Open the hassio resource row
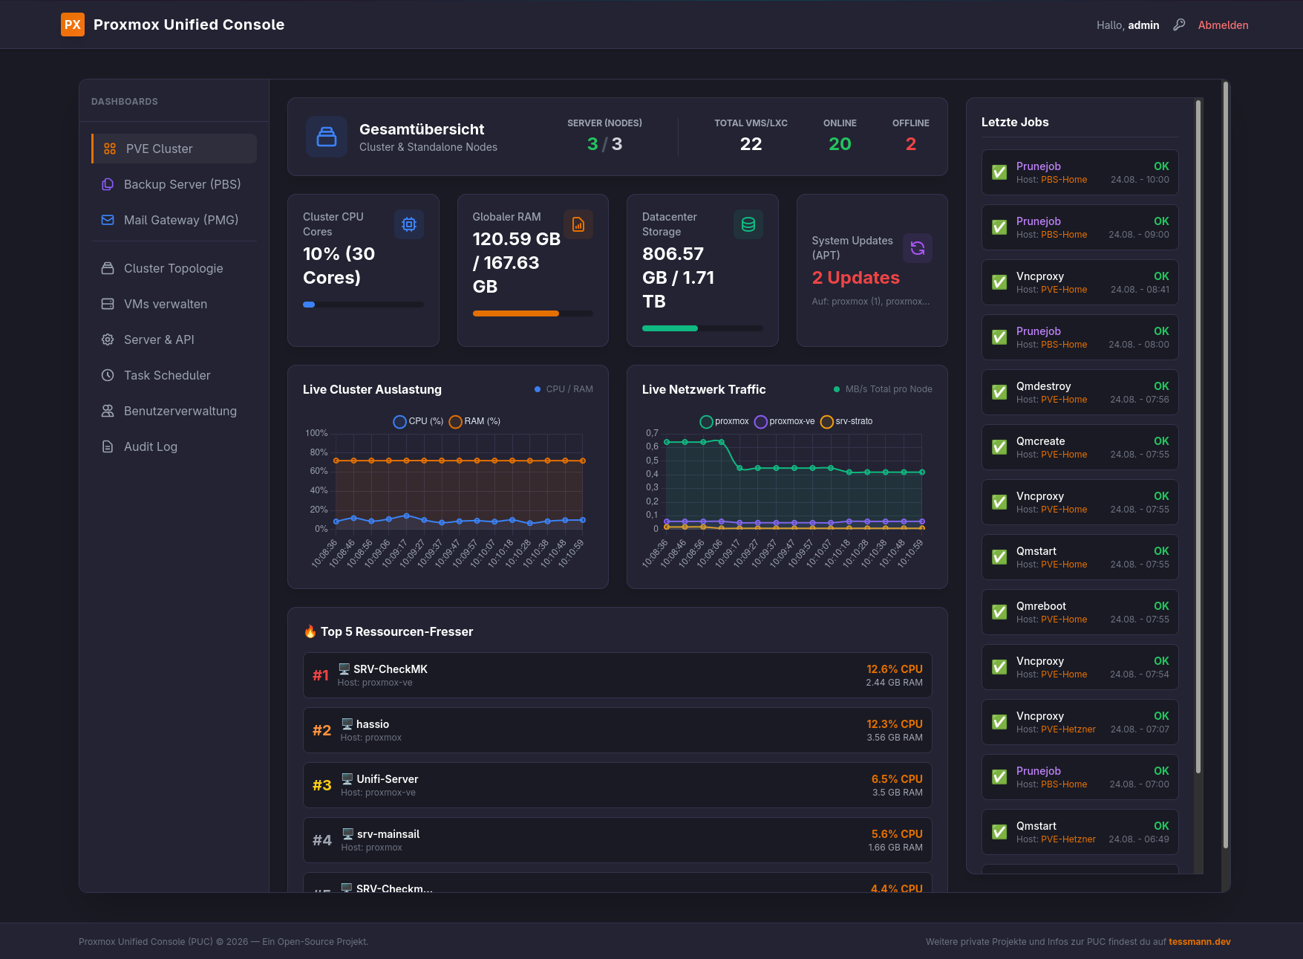The image size is (1303, 959). point(617,730)
